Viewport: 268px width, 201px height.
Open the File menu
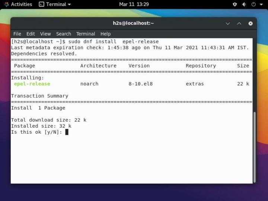[x=17, y=34]
